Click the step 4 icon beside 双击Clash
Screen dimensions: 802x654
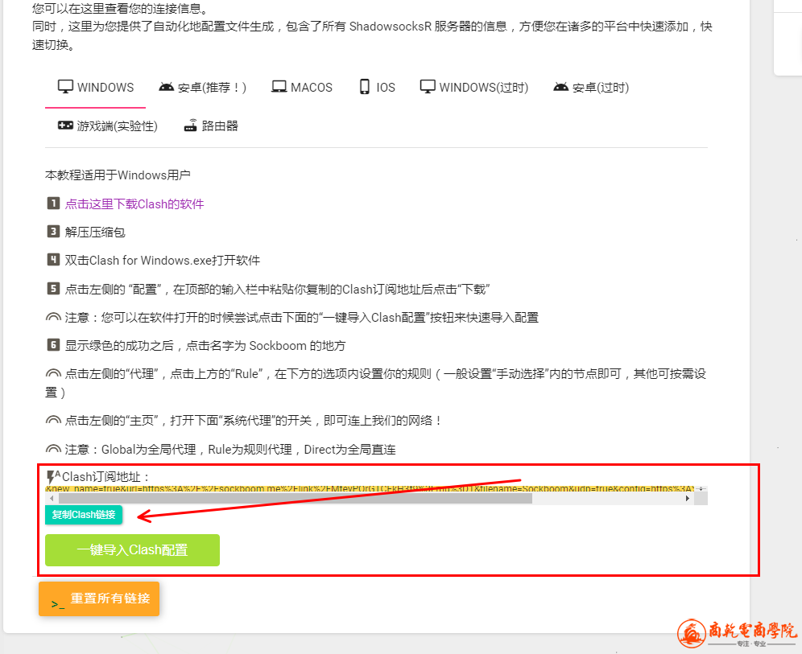coord(54,260)
